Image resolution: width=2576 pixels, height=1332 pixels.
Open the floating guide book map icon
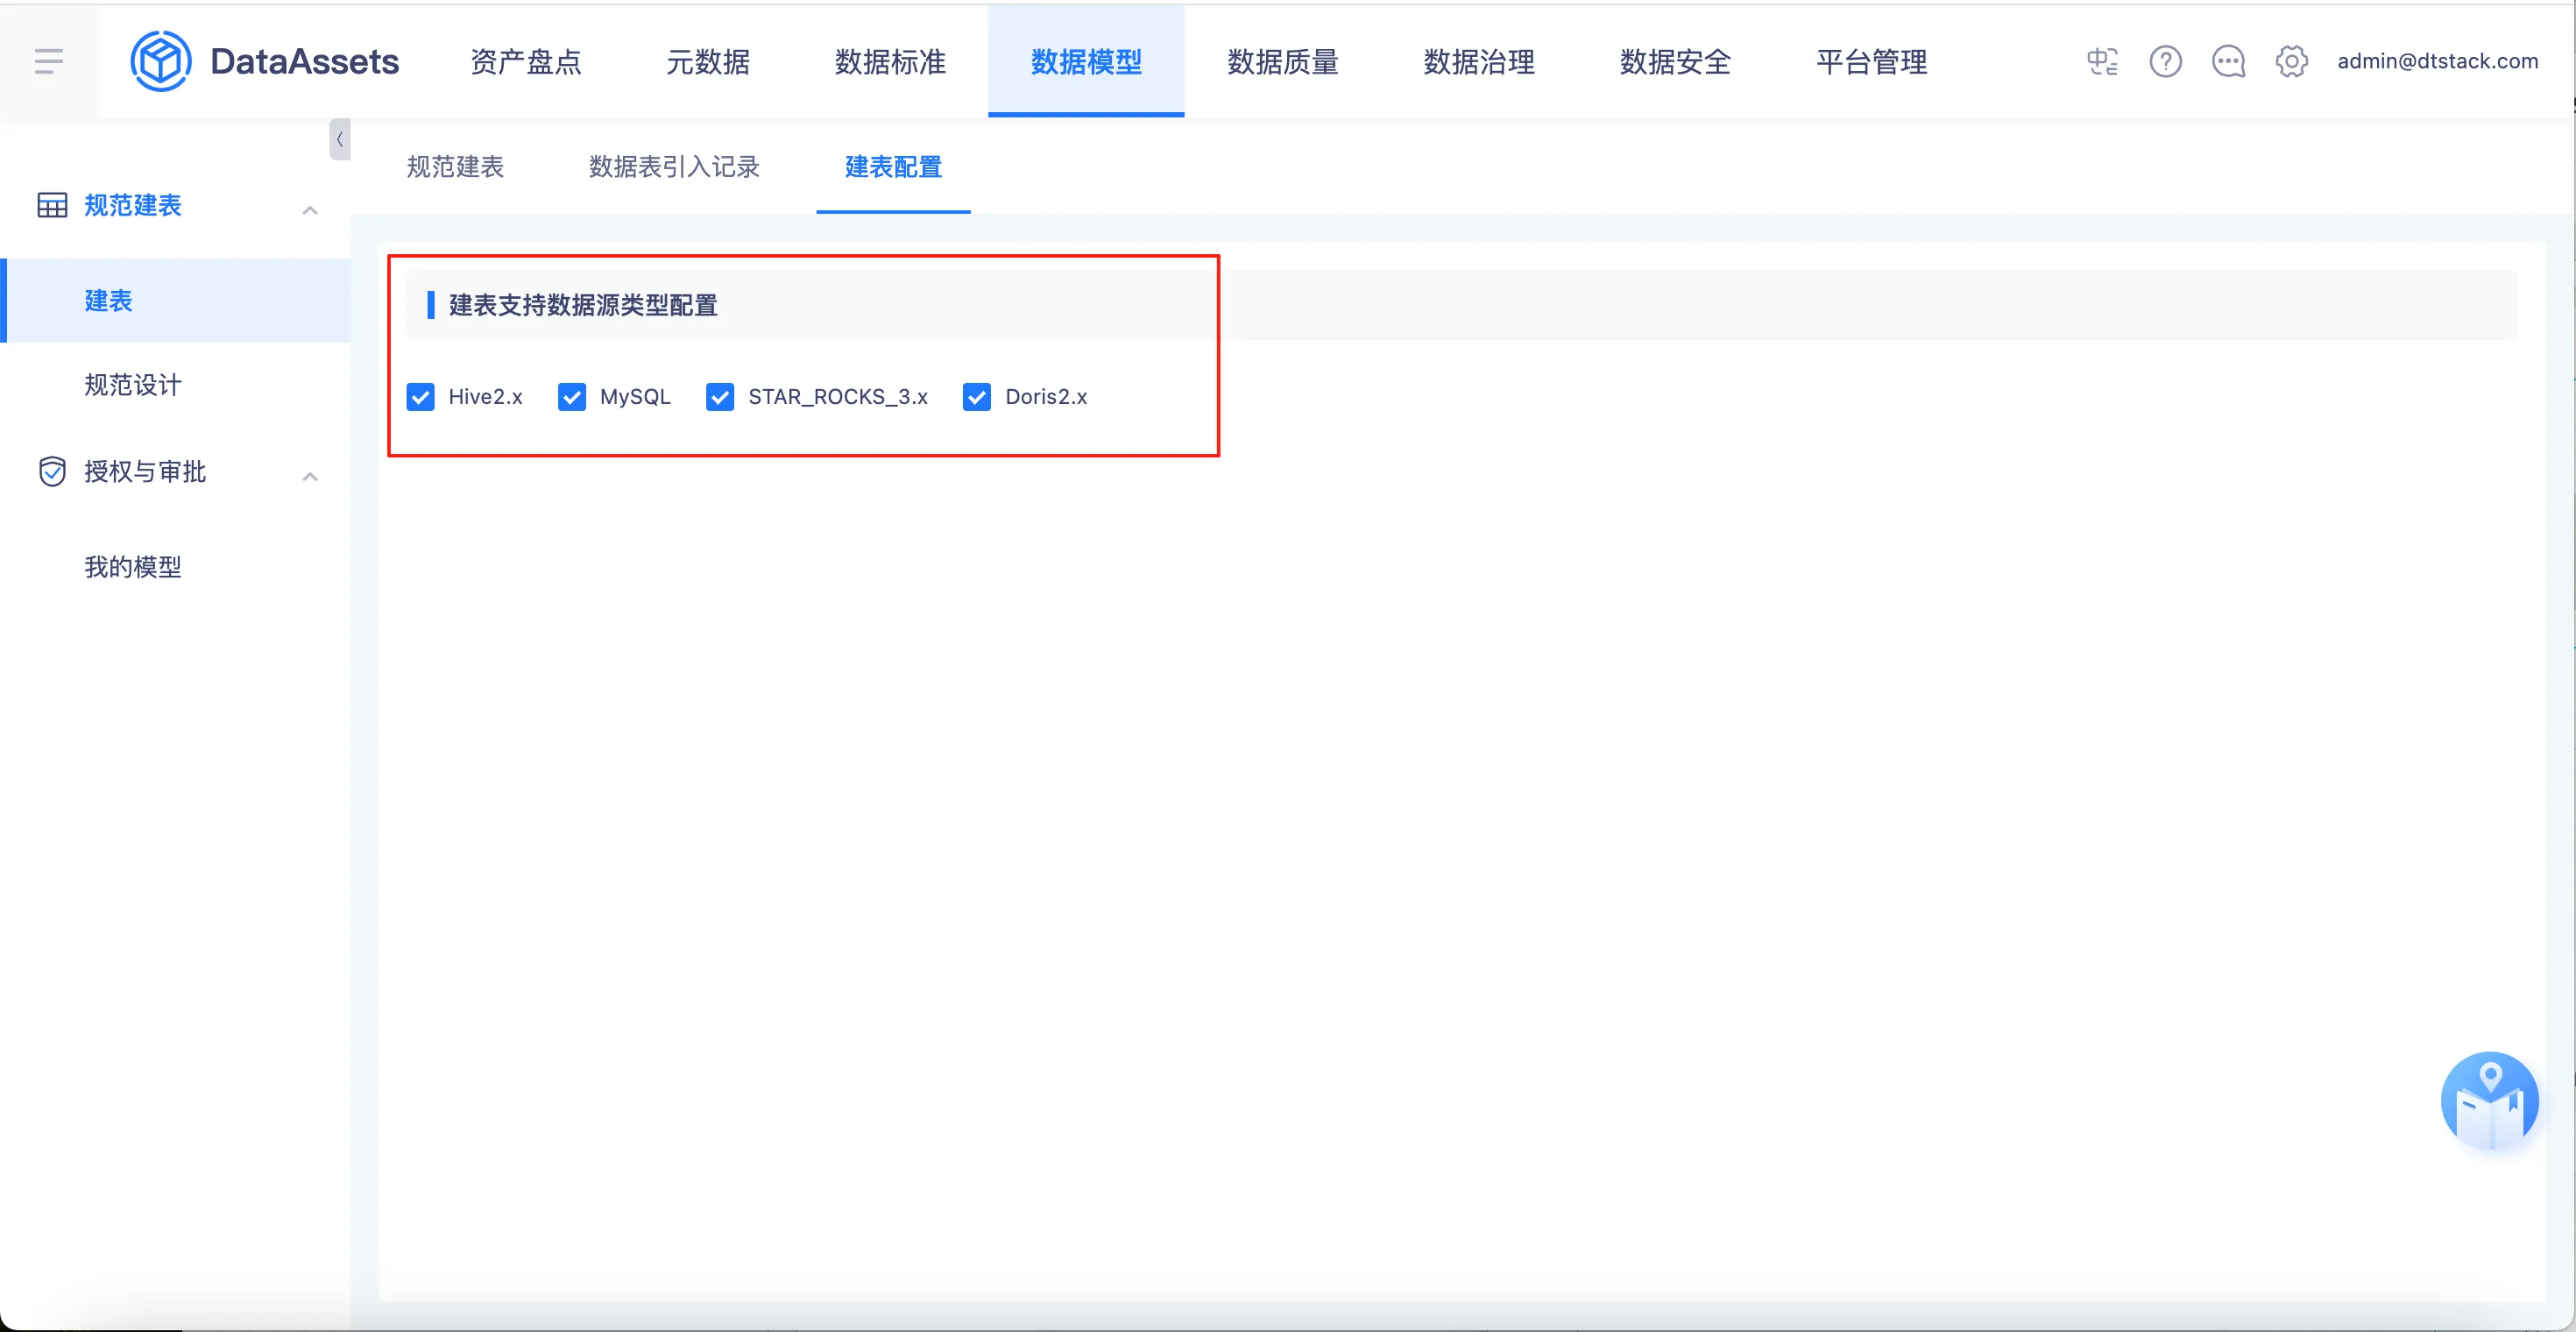[x=2488, y=1100]
